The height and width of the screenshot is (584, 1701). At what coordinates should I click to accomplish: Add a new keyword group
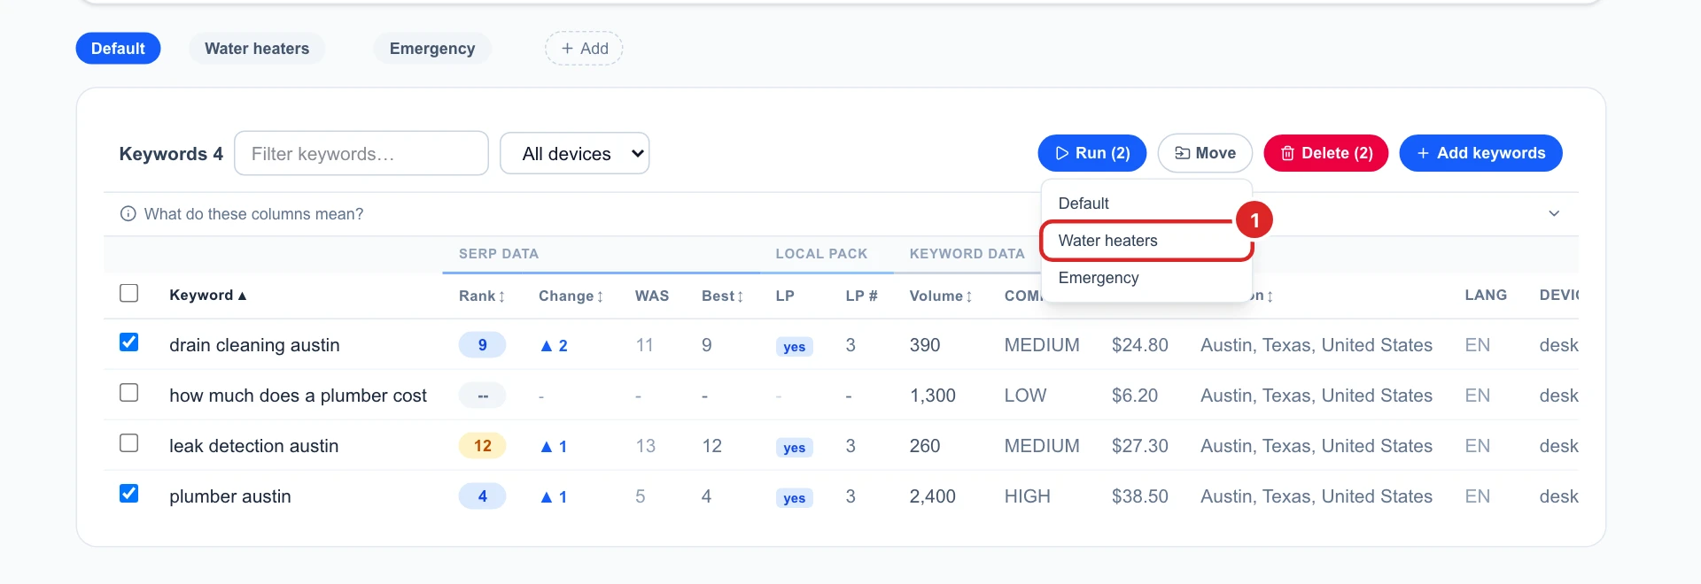pyautogui.click(x=584, y=49)
